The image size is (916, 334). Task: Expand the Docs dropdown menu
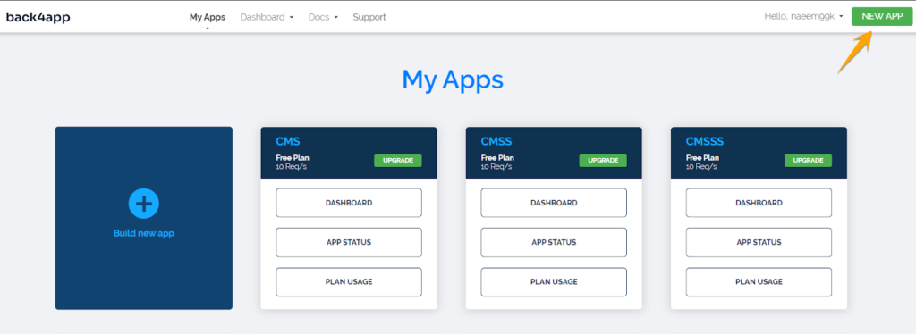pos(323,17)
